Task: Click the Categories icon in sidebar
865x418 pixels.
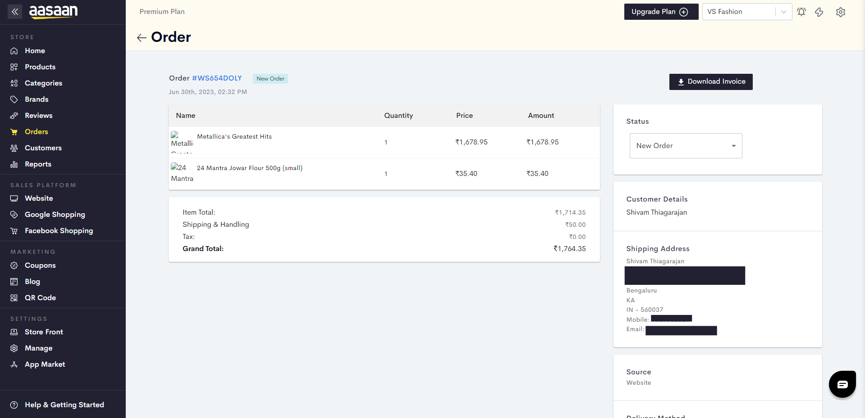Action: 14,83
